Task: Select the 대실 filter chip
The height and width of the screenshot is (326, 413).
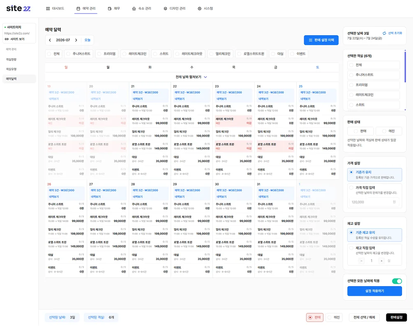Action: tap(278, 54)
